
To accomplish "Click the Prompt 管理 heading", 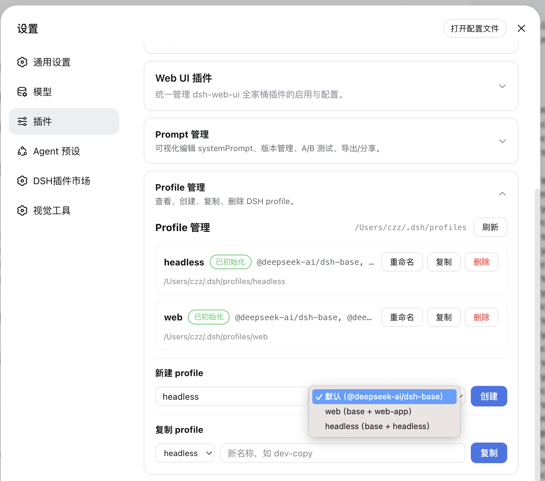I will tap(182, 134).
